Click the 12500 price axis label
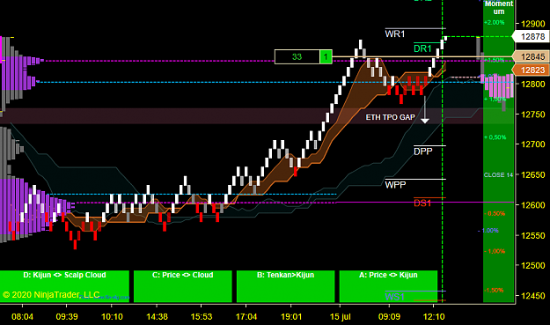The width and height of the screenshot is (550, 325). 533,266
